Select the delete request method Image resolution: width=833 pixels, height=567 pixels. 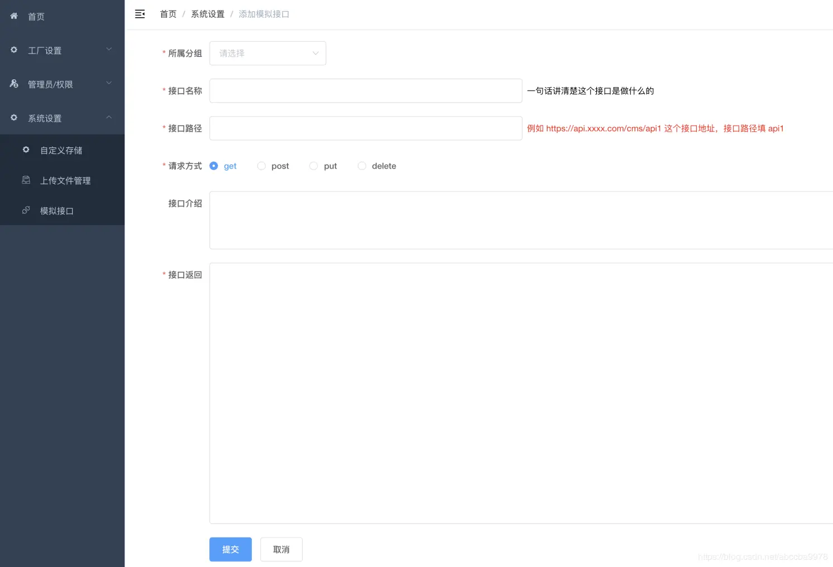[x=362, y=166]
